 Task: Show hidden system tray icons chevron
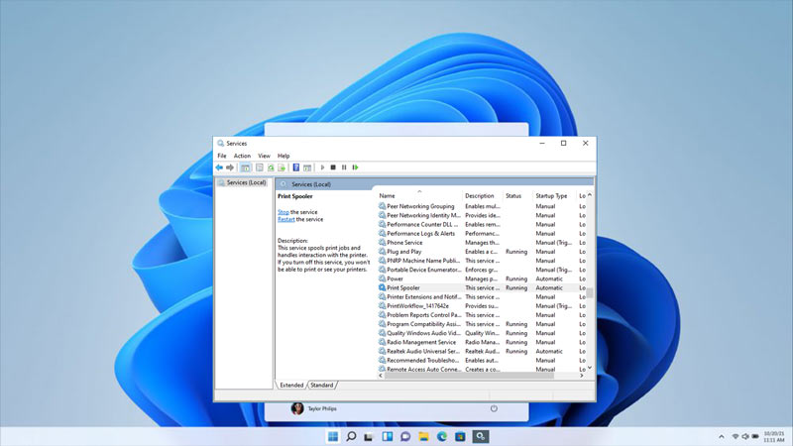722,436
